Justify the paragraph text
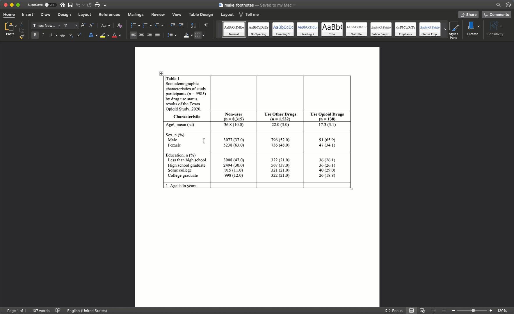 (x=157, y=35)
